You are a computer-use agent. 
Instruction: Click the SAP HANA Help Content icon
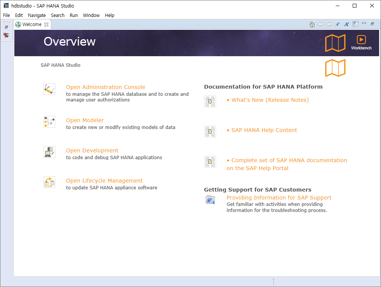click(210, 132)
